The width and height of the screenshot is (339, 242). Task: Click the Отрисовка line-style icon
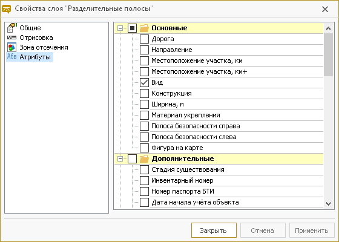click(12, 38)
